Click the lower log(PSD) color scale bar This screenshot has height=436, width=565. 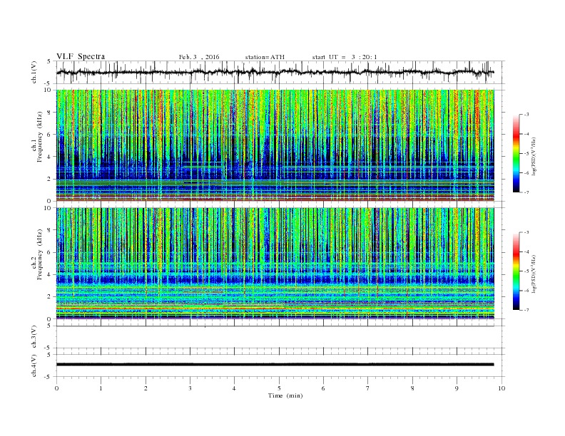pos(516,271)
